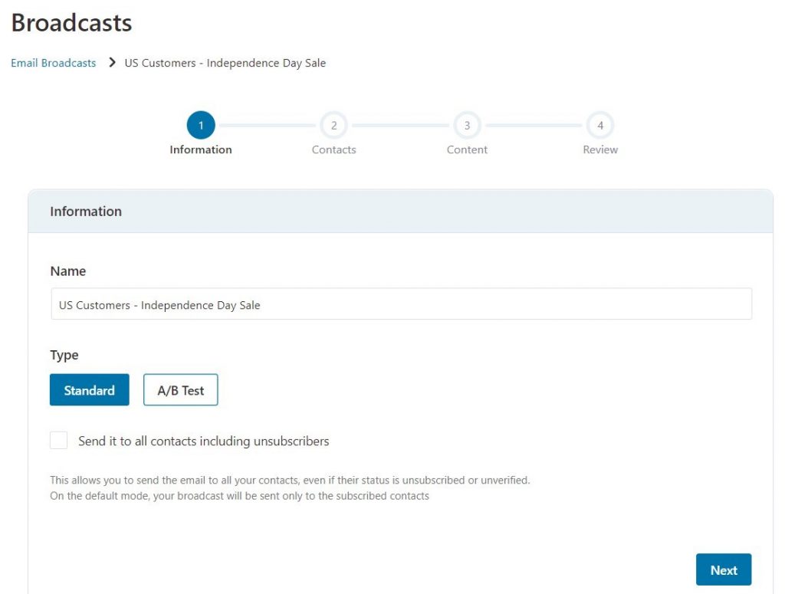The width and height of the screenshot is (785, 594).
Task: Click the Type section label
Action: pyautogui.click(x=64, y=356)
